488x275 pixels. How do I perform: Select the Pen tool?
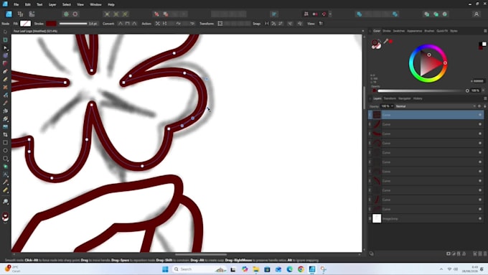click(5, 71)
